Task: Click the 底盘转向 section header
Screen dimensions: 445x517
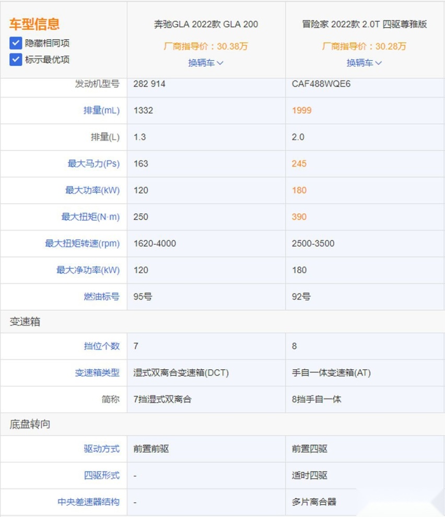Action: tap(30, 424)
